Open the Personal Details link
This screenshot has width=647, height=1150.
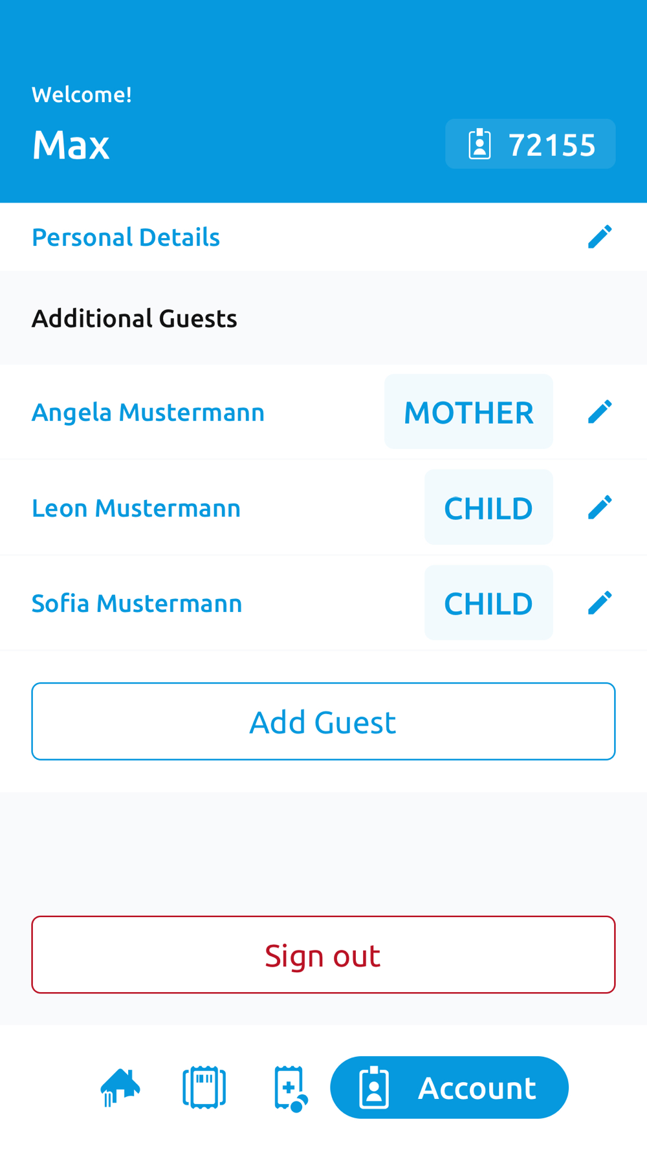(126, 237)
